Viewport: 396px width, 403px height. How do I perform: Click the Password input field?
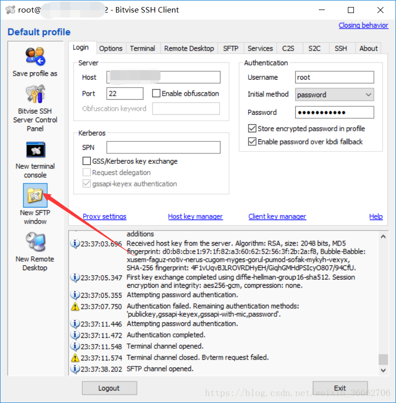(334, 112)
